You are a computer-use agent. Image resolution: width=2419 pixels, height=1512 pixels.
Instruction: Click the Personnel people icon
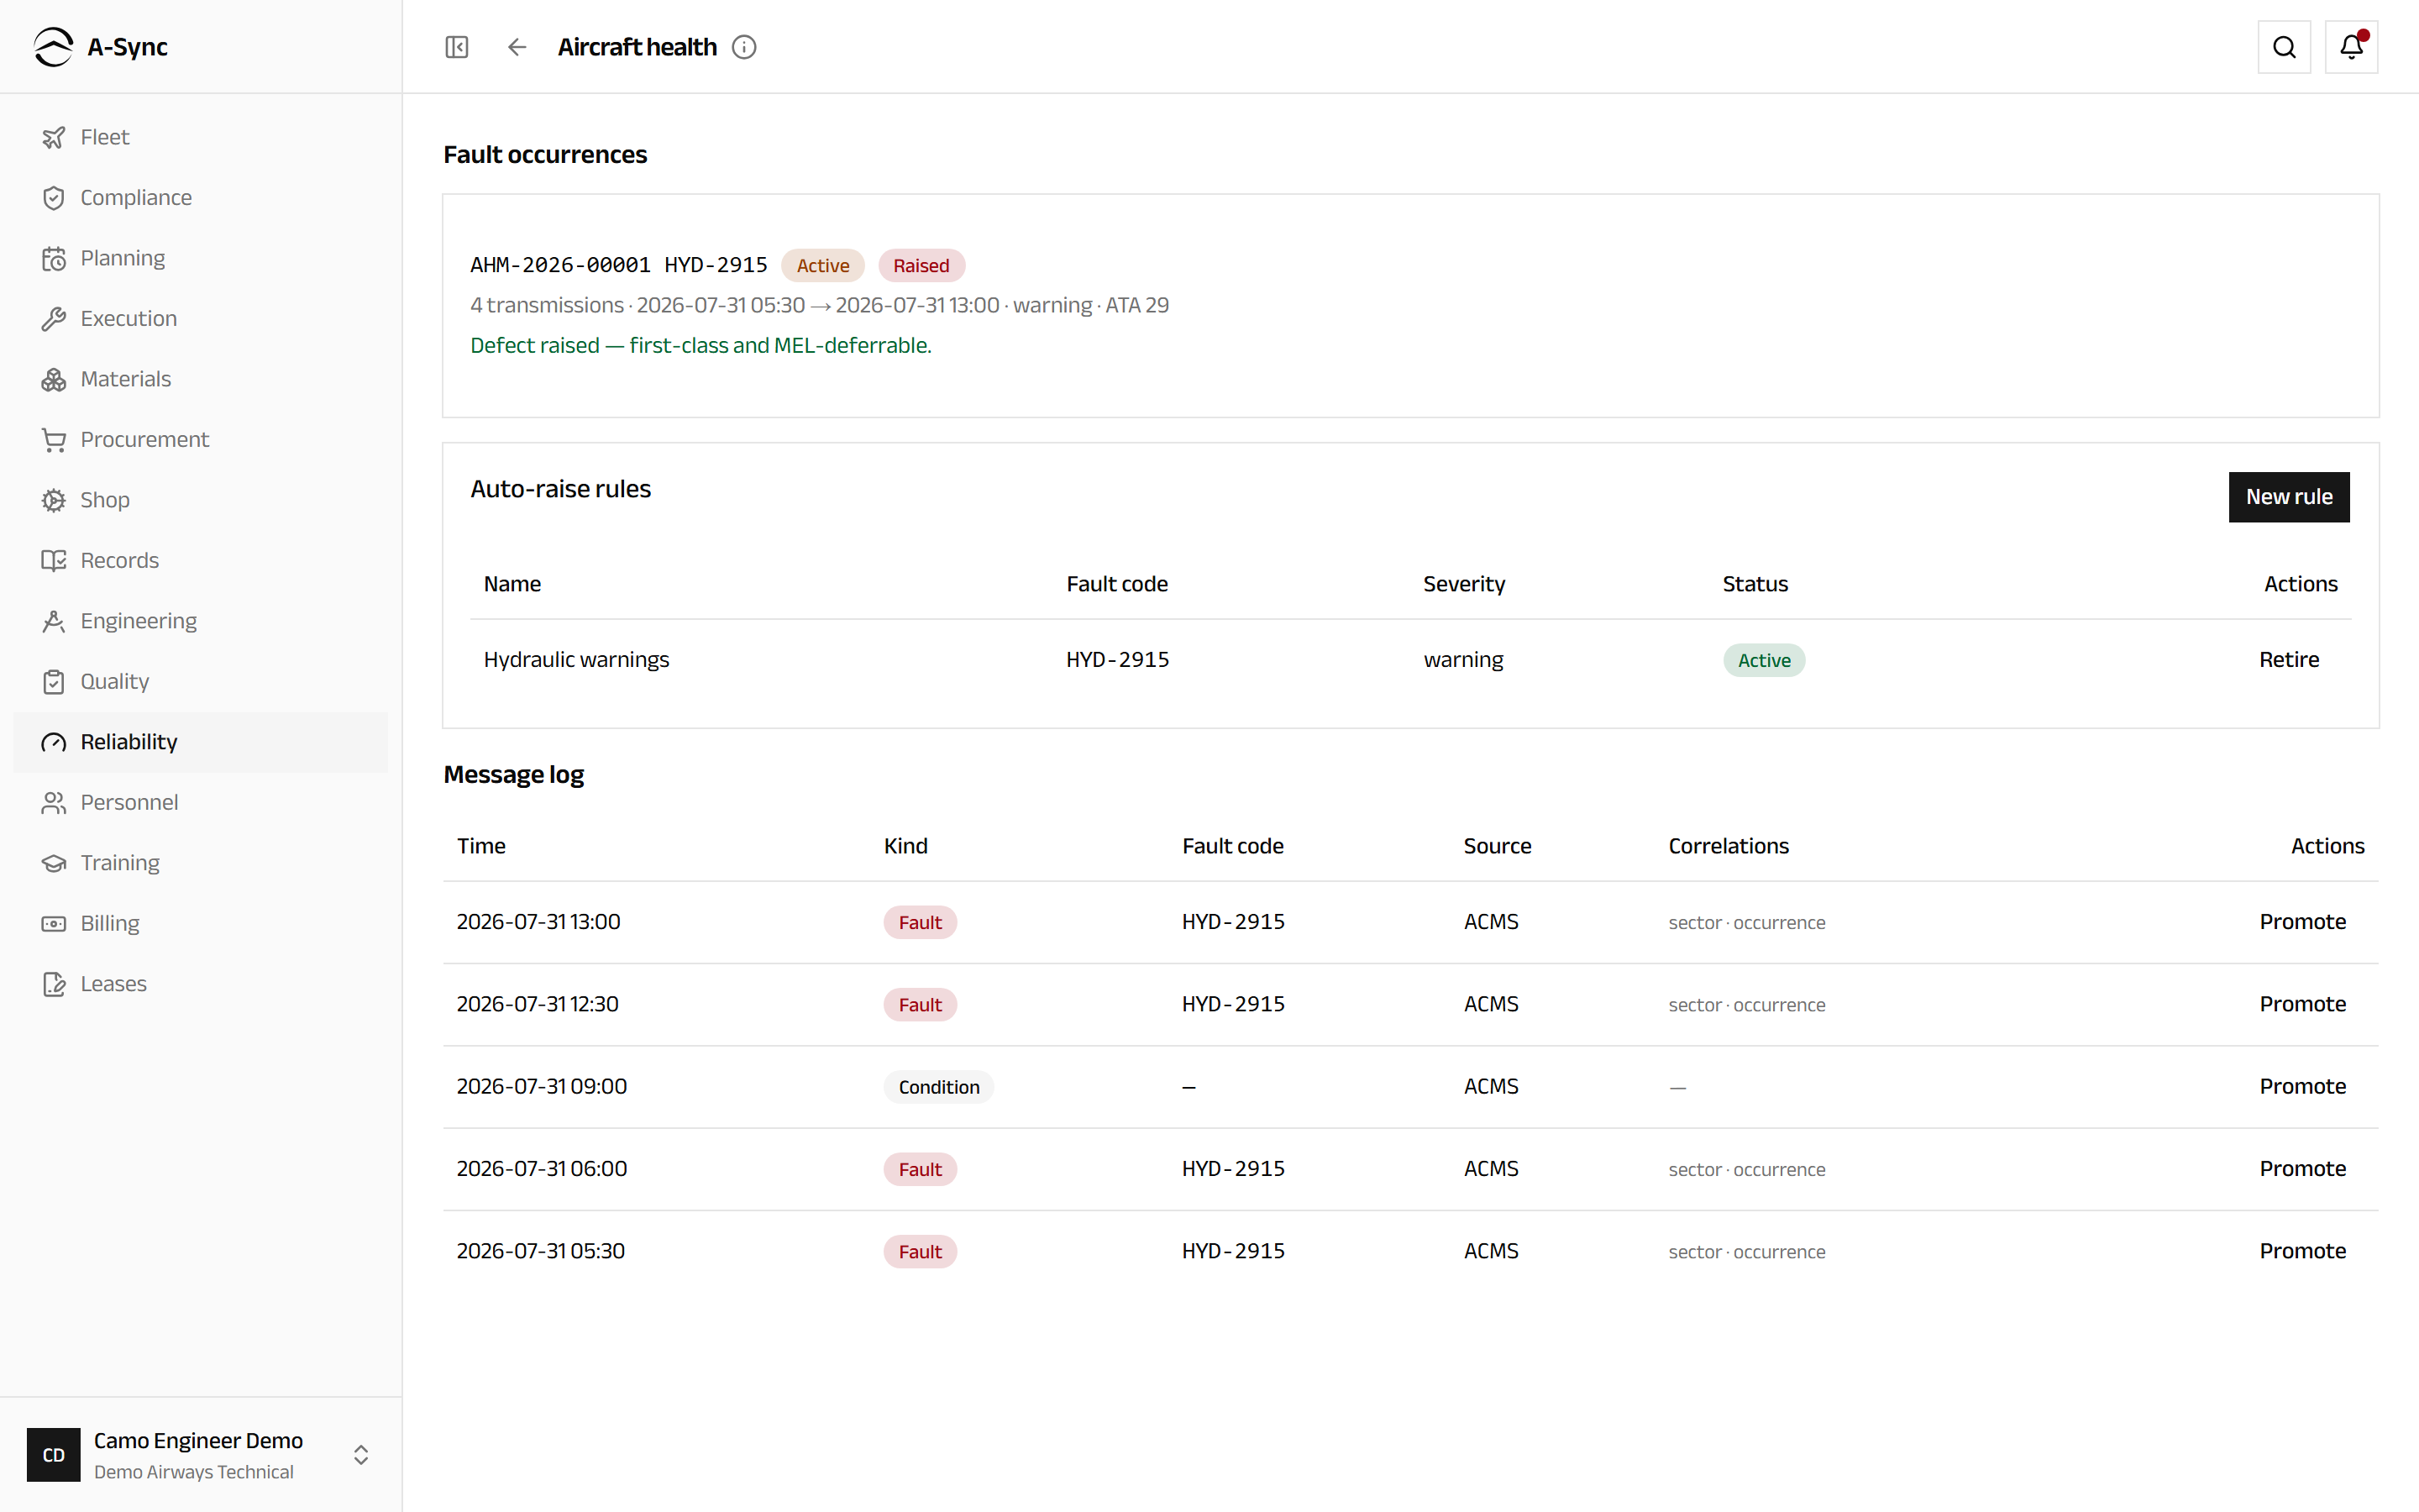pyautogui.click(x=54, y=803)
